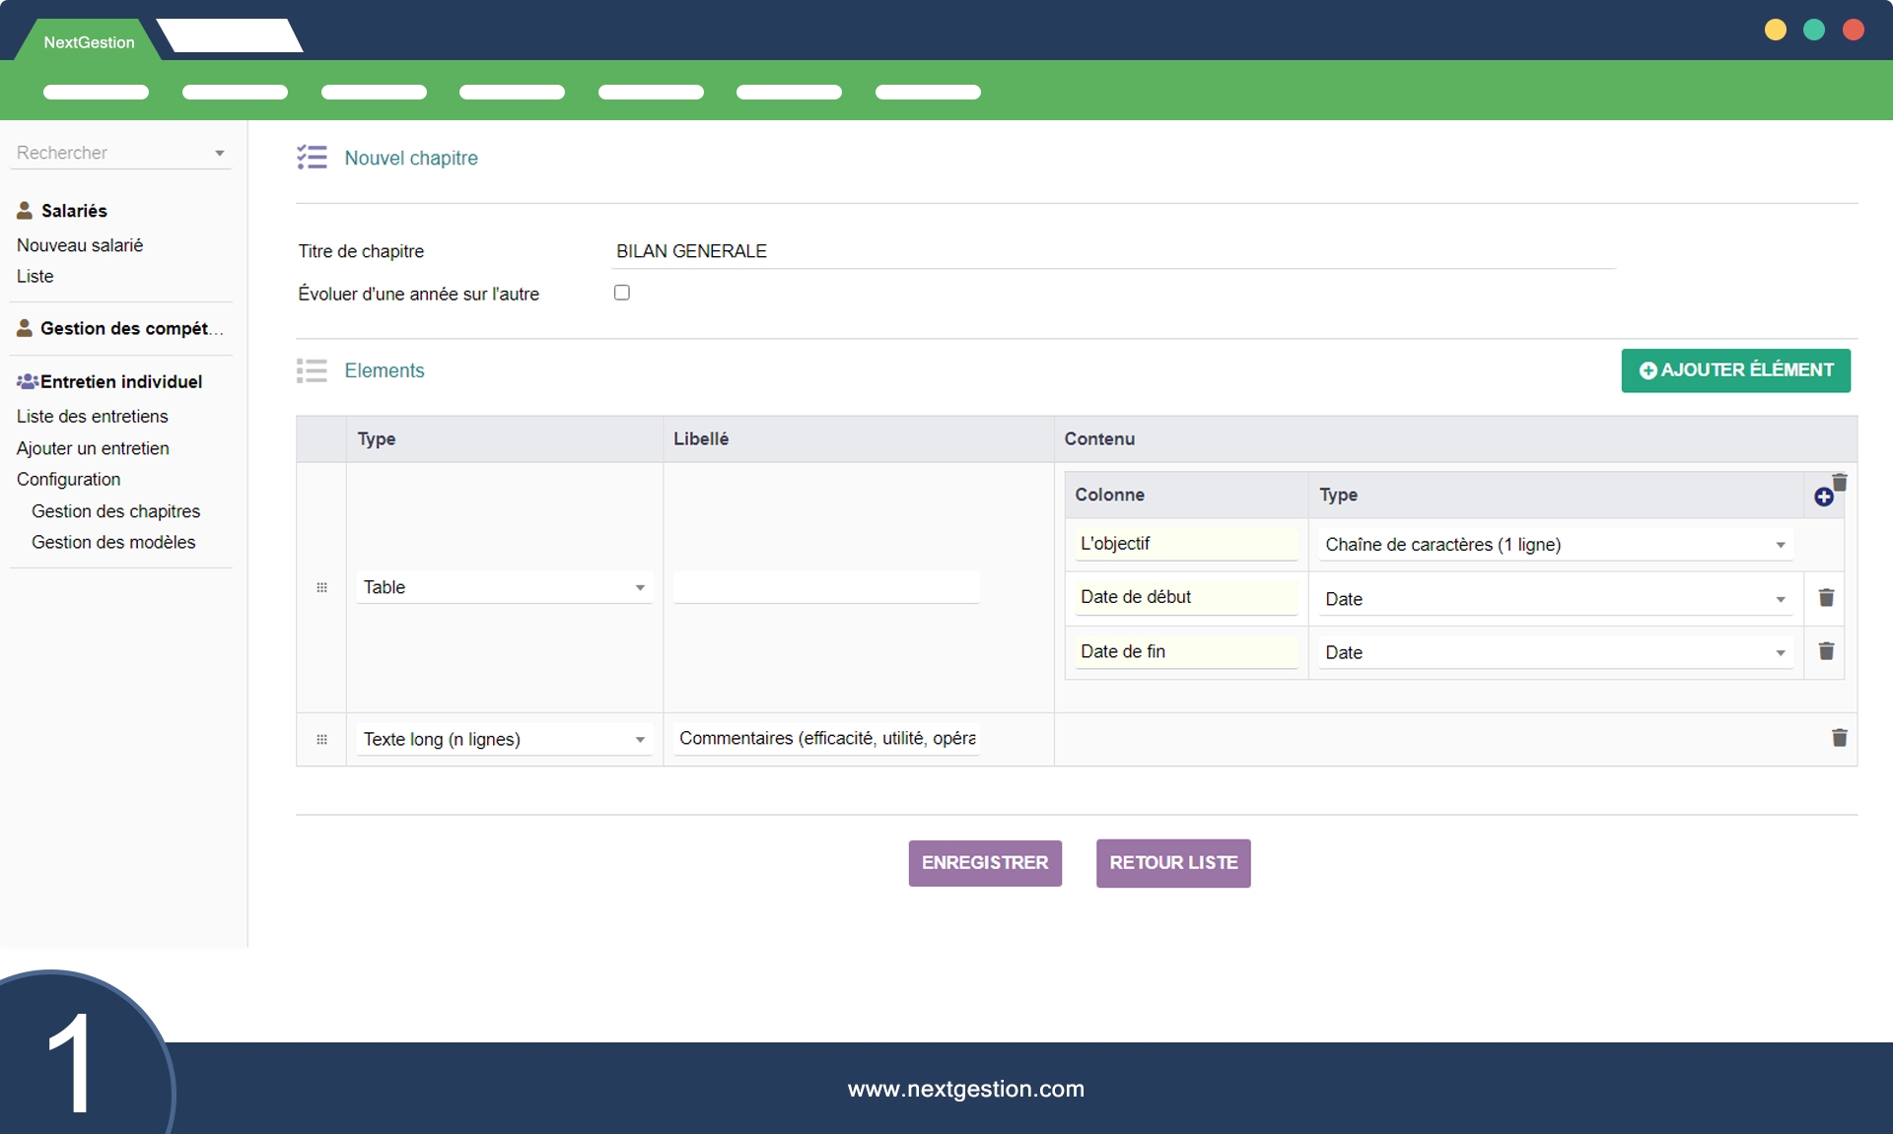
Task: Click trash icon above the Colonne table
Action: [x=1840, y=482]
